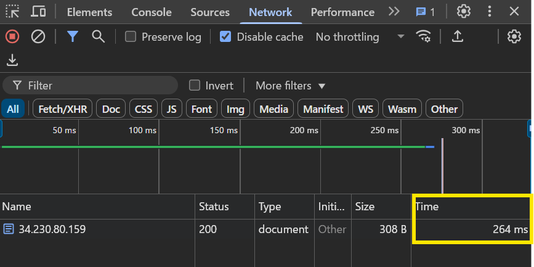This screenshot has height=267, width=534.
Task: Filter by Other requests
Action: click(x=445, y=109)
